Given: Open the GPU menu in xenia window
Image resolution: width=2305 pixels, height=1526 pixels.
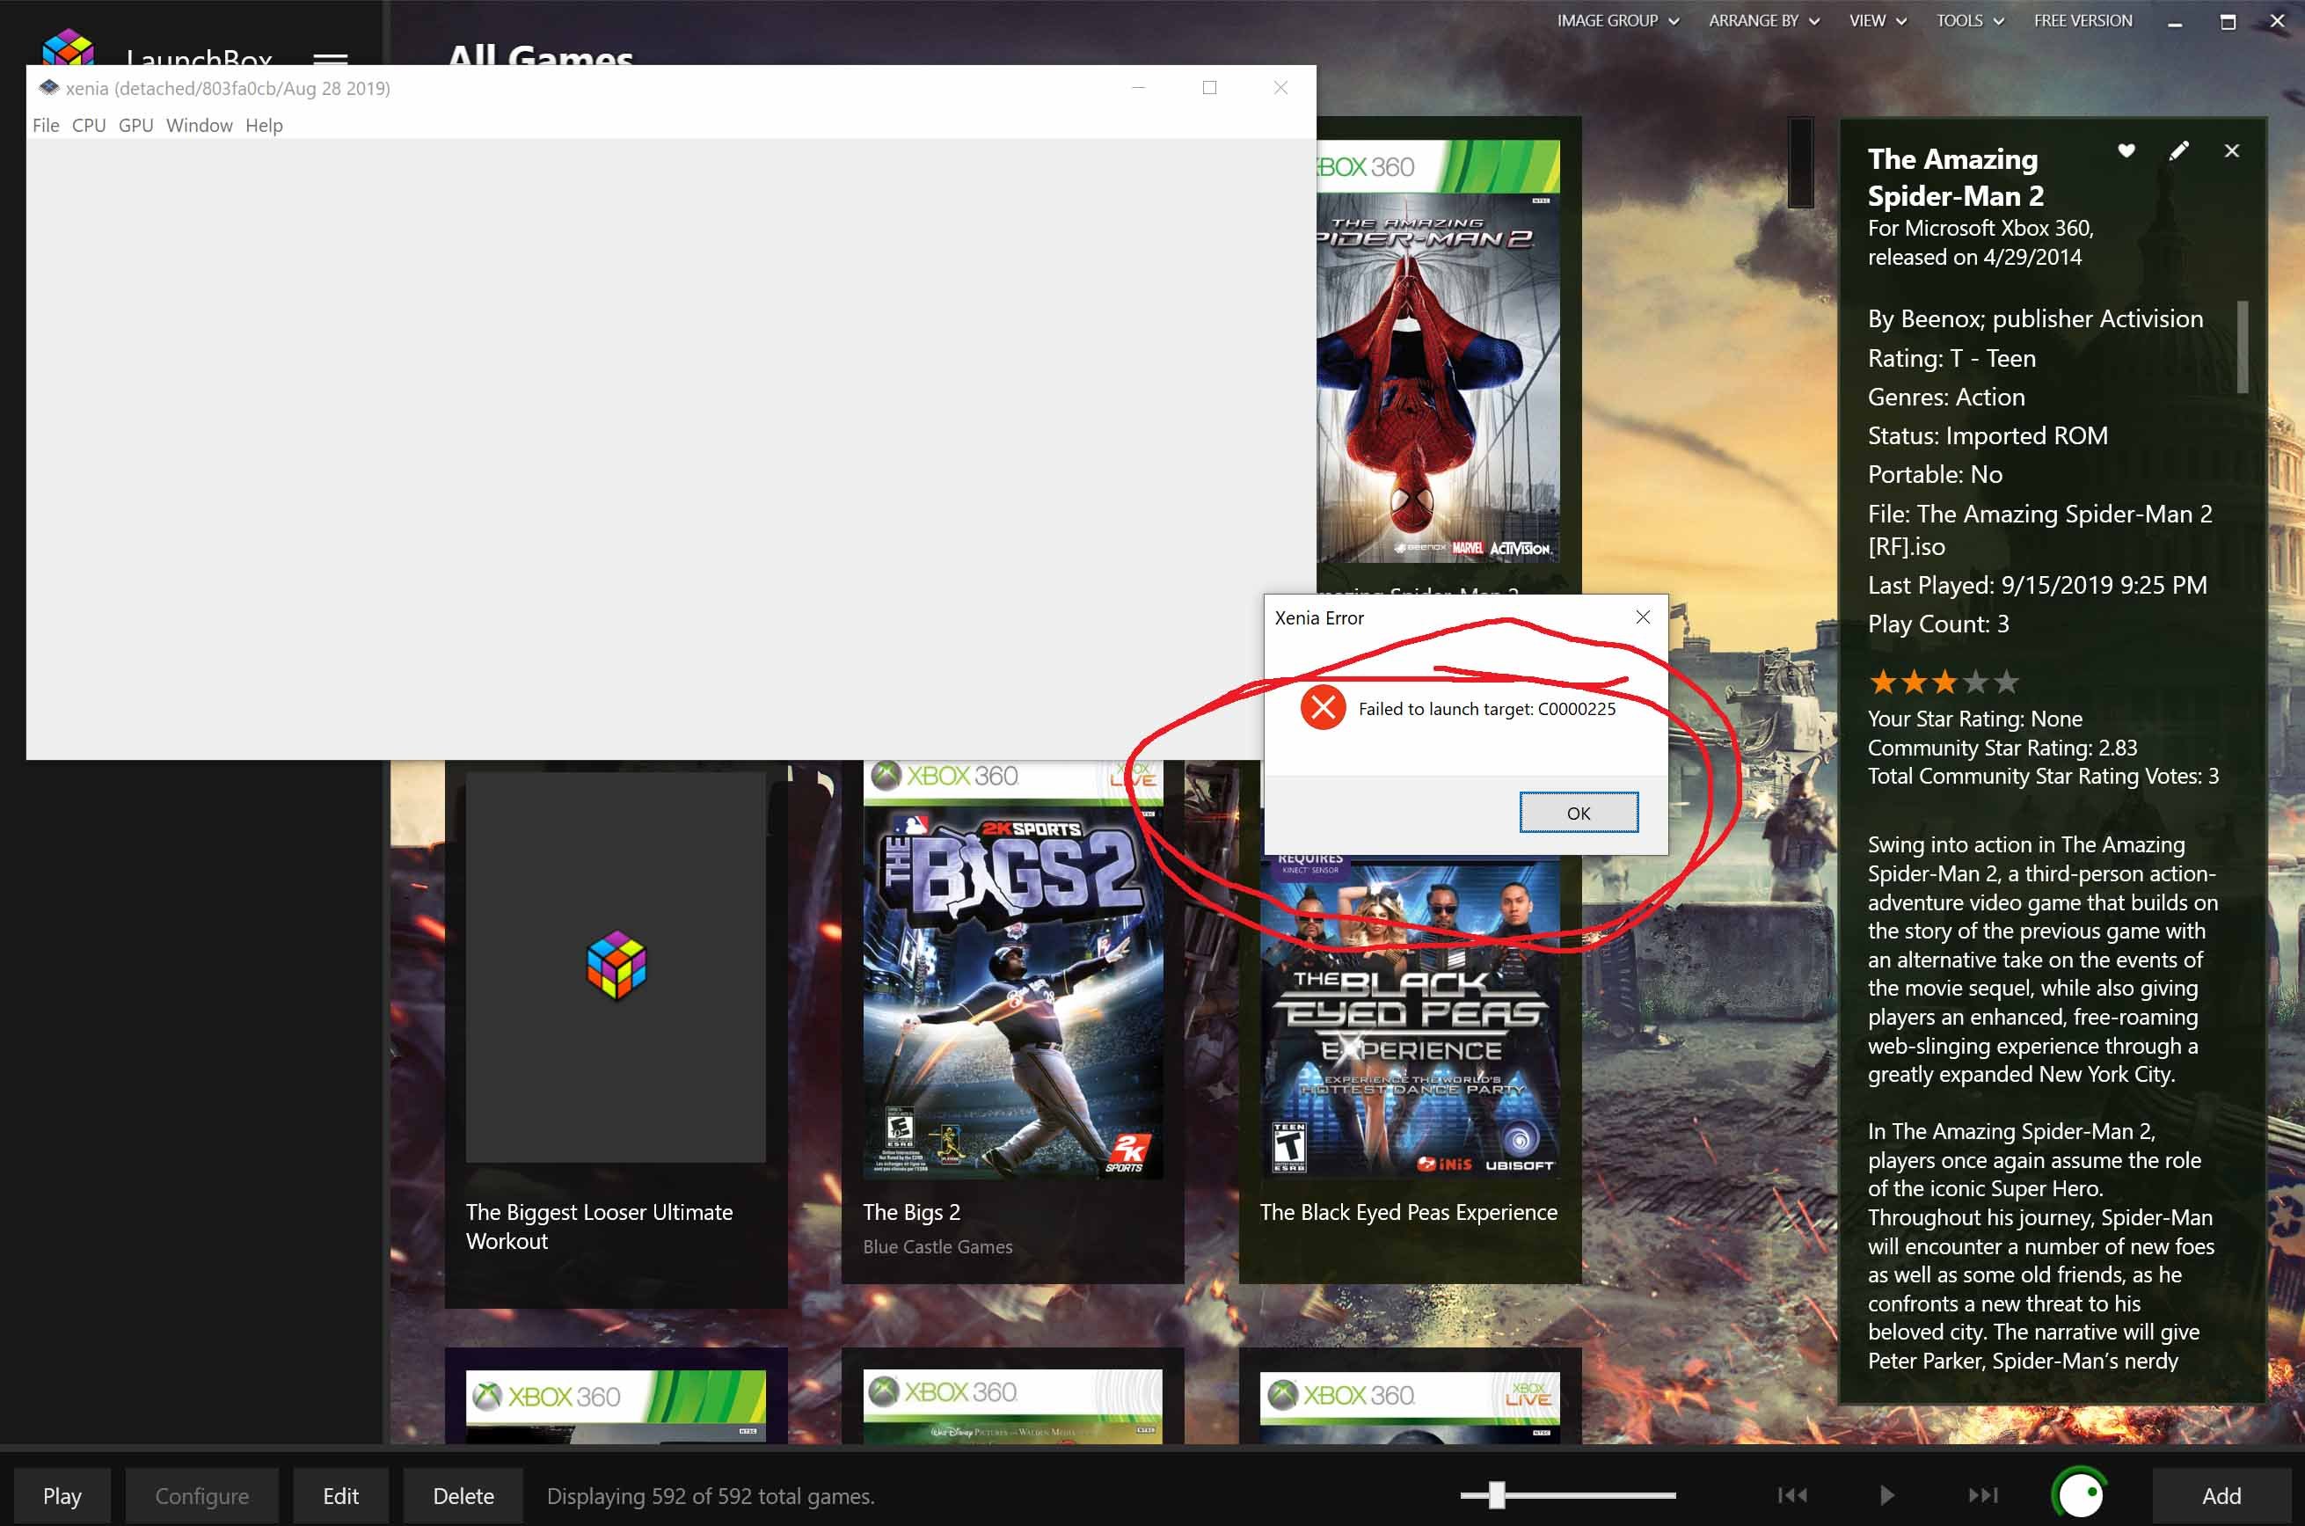Looking at the screenshot, I should (136, 126).
